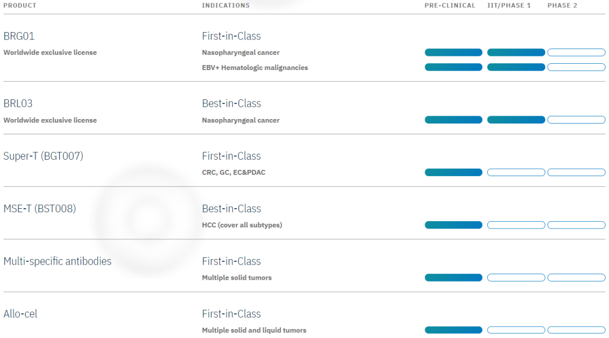Click the empty Phase 2 bar for BRL03

click(x=576, y=120)
